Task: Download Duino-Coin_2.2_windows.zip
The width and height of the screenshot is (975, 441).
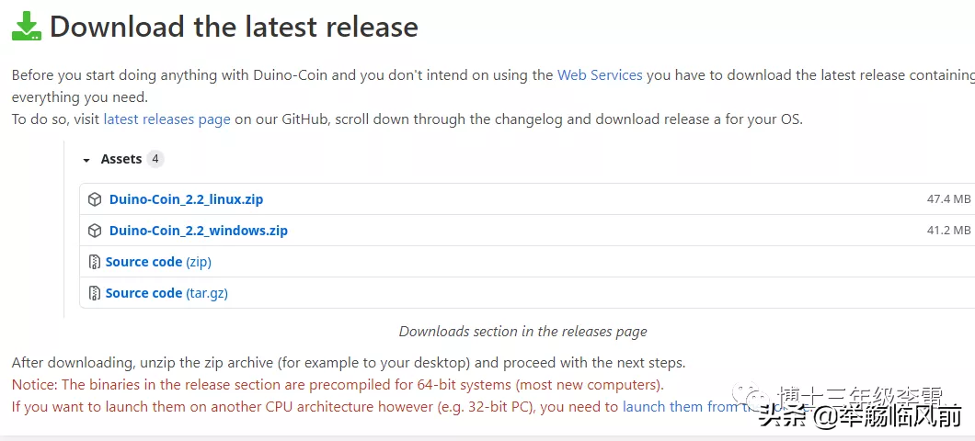Action: [199, 231]
